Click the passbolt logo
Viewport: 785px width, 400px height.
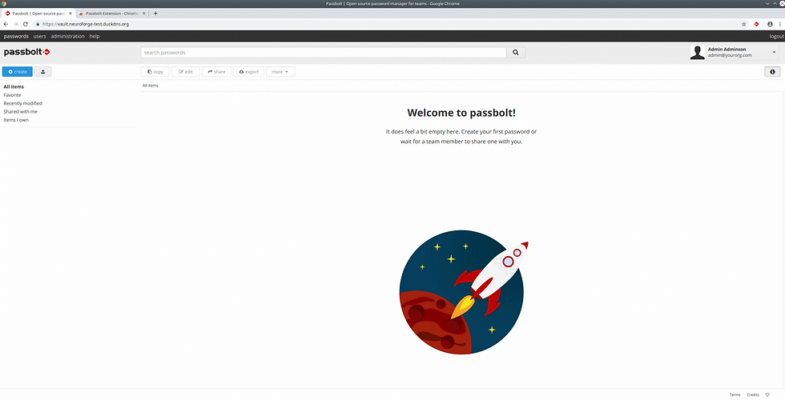tap(26, 52)
